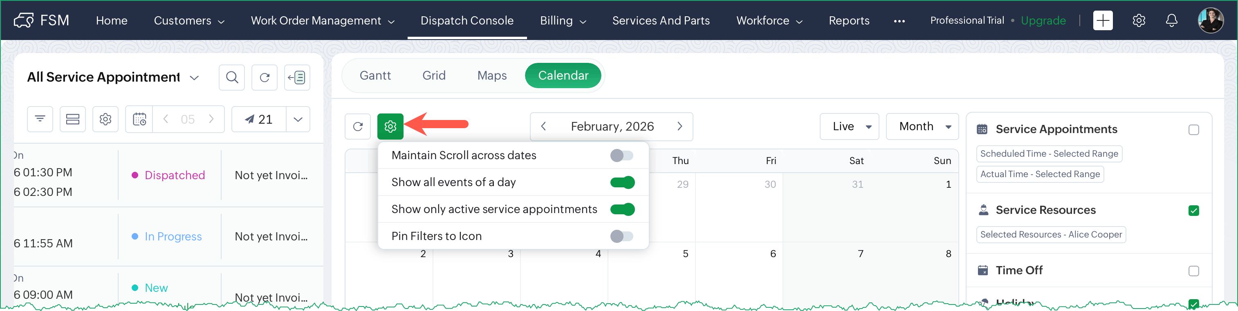Click the Selected Resources - Alice Cooper tag

coord(1051,235)
